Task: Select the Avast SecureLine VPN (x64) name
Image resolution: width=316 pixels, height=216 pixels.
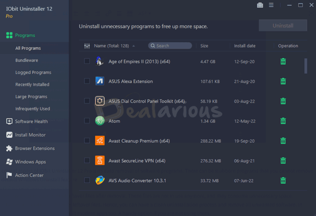Action: [x=137, y=161]
